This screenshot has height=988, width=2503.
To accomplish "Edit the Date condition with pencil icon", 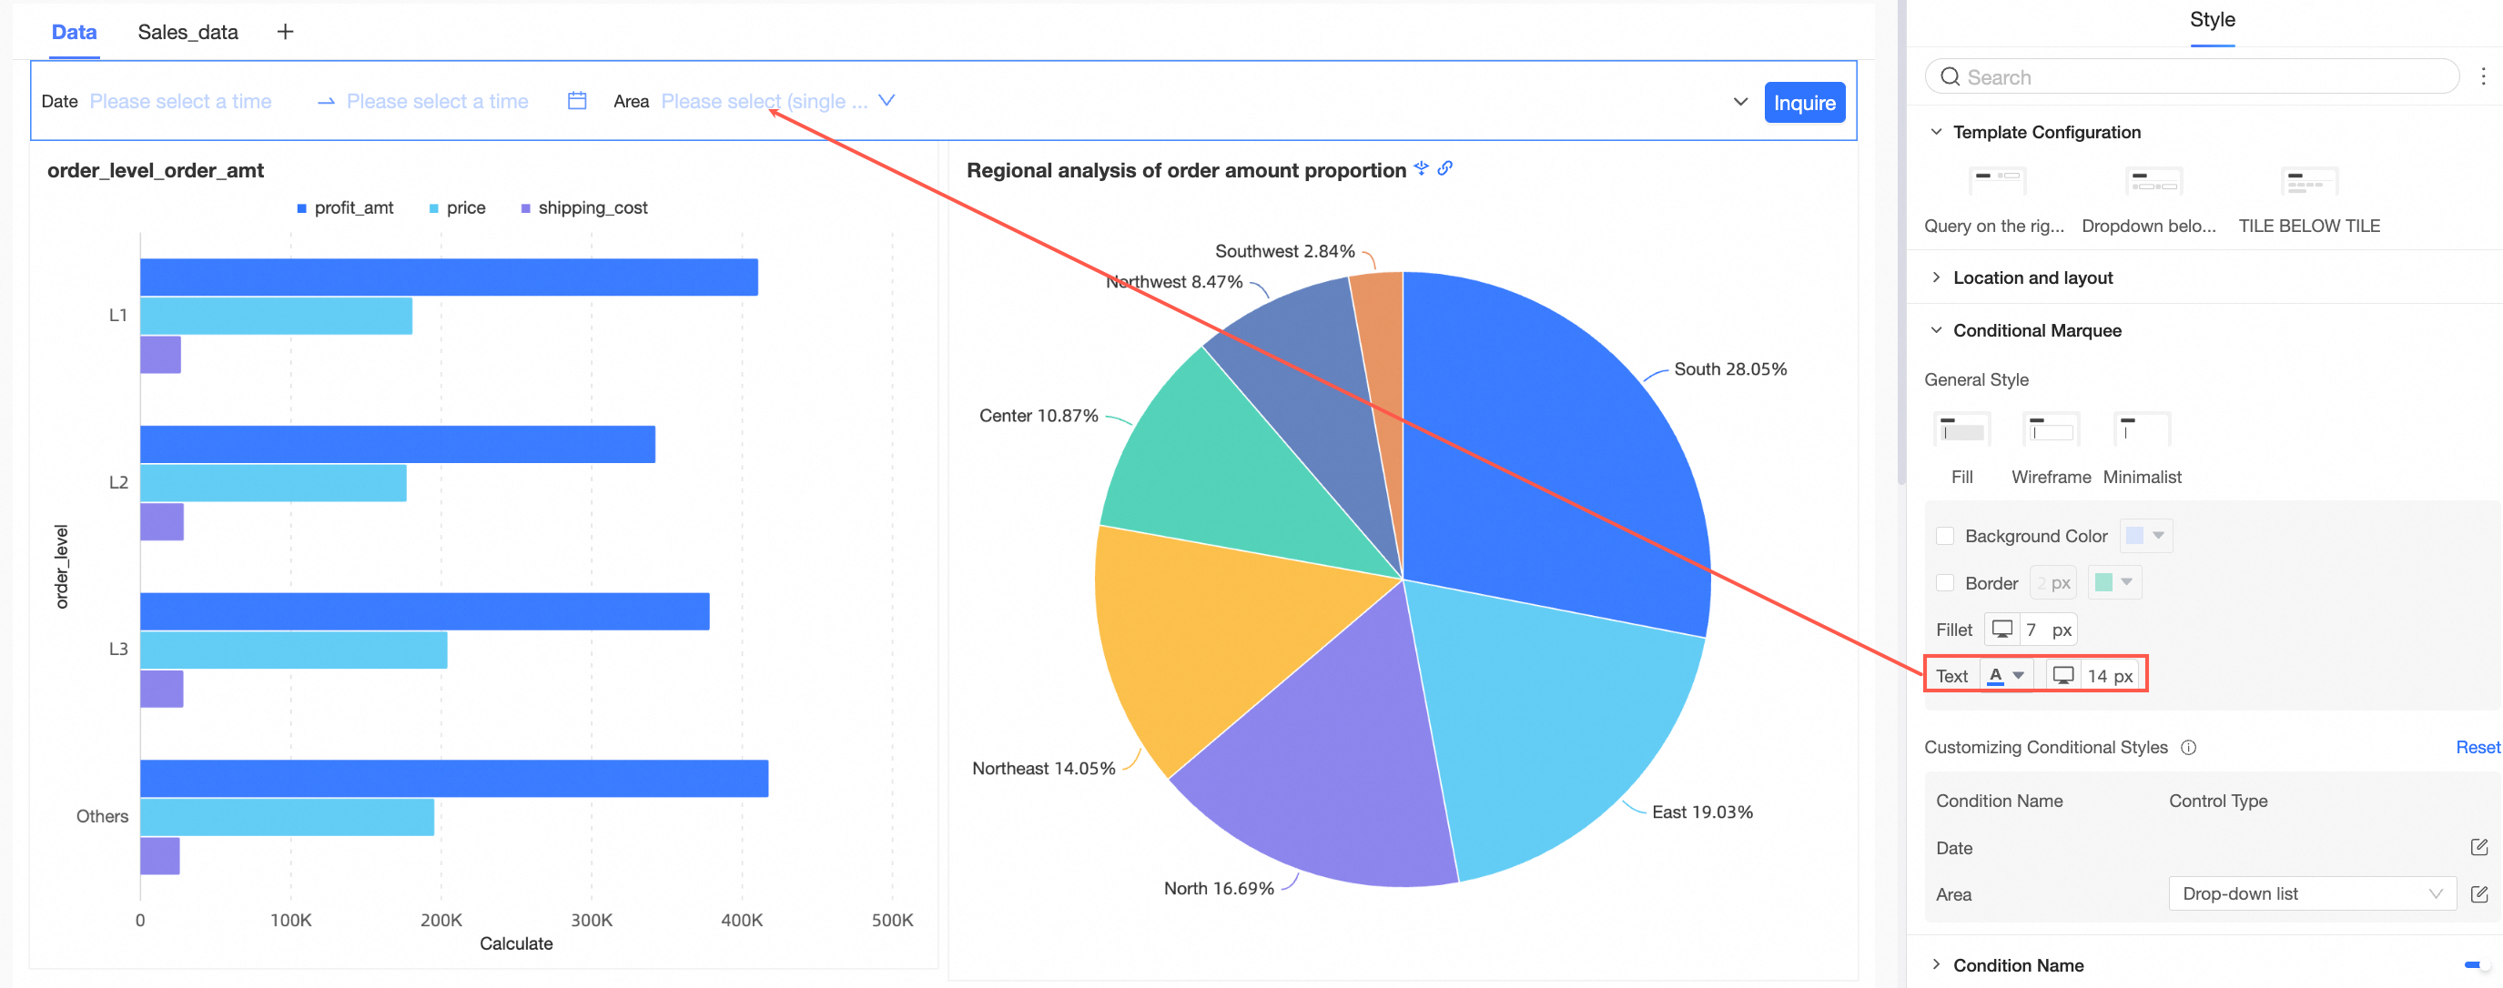I will (2478, 847).
